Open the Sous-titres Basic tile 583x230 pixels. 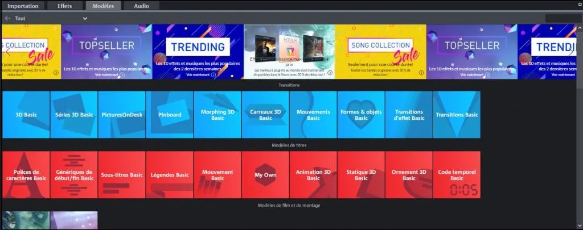tap(121, 175)
